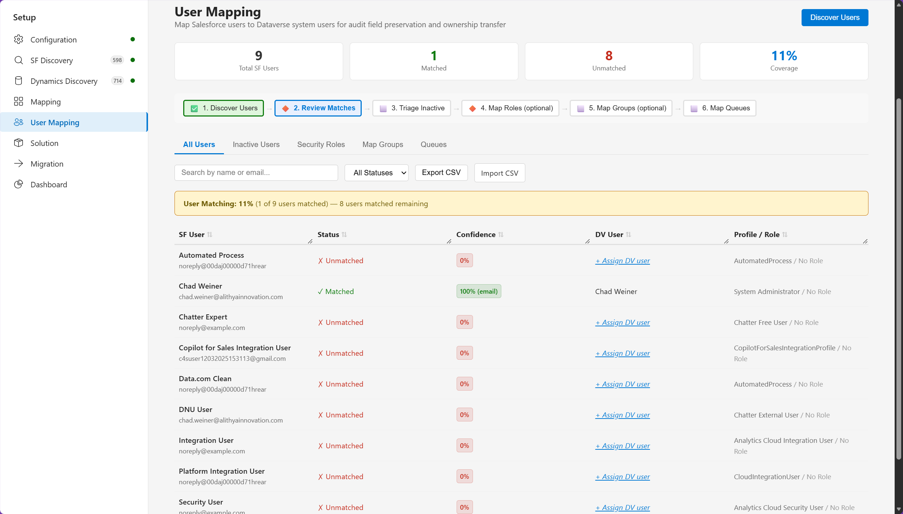
Task: Open the Migration sidebar item
Action: [74, 164]
